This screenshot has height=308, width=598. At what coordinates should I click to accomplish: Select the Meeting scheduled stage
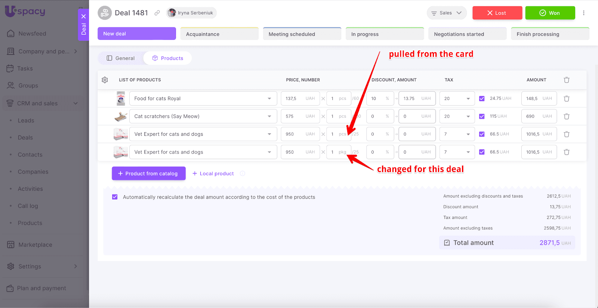[302, 34]
